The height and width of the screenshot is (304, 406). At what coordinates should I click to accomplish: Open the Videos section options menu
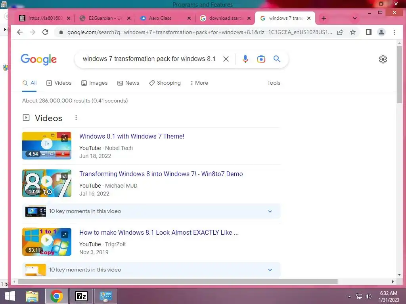tap(76, 118)
